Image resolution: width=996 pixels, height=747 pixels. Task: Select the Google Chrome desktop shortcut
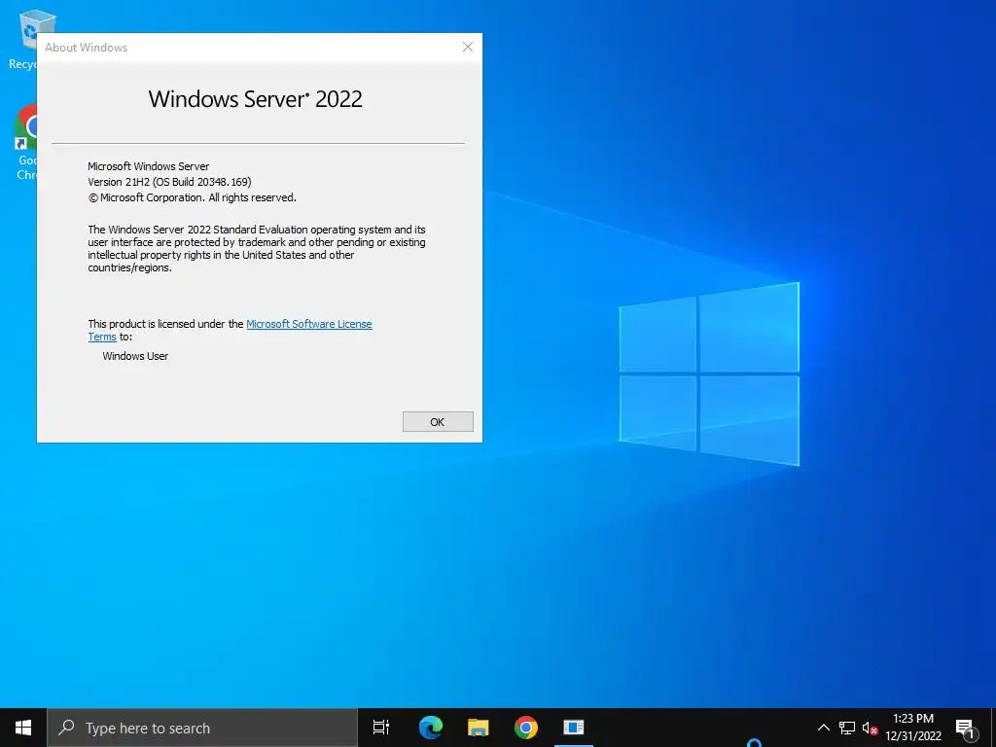pyautogui.click(x=24, y=143)
